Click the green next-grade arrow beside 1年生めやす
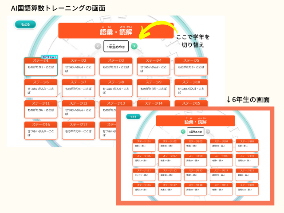Screen dimensions: 284x213 click(134, 46)
